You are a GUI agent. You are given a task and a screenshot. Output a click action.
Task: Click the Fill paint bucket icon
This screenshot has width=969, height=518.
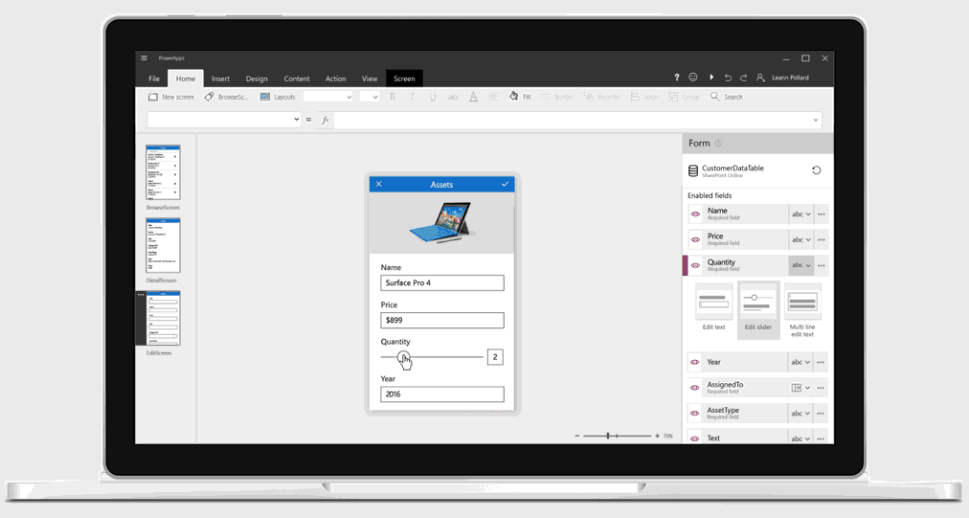pyautogui.click(x=514, y=97)
